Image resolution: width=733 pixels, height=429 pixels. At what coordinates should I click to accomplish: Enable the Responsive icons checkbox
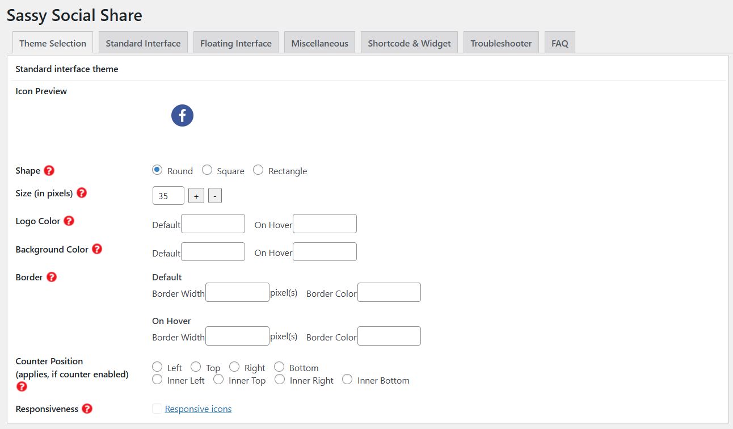click(157, 409)
